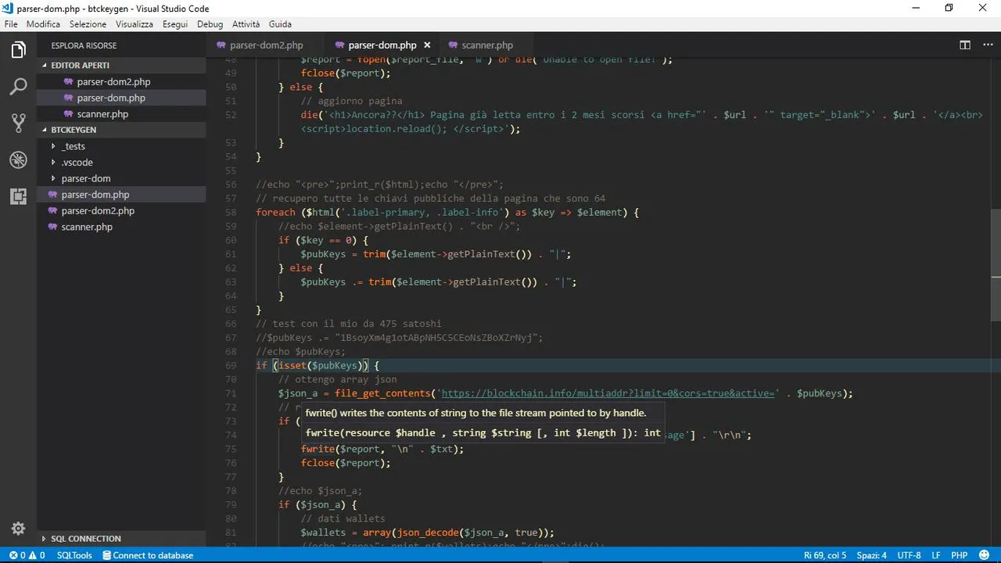This screenshot has width=1001, height=563.
Task: Click the ESPLORA RISORSE panel title
Action: pyautogui.click(x=84, y=45)
